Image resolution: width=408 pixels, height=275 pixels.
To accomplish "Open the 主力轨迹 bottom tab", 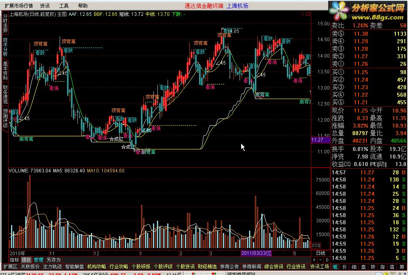I will coord(52,267).
